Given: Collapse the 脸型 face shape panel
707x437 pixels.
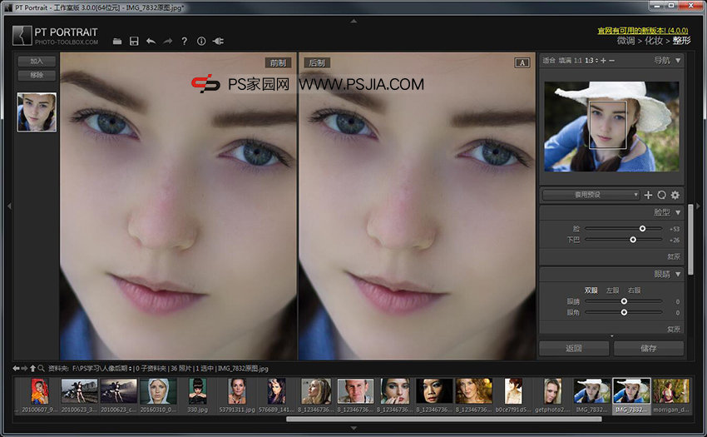Looking at the screenshot, I should (x=678, y=213).
